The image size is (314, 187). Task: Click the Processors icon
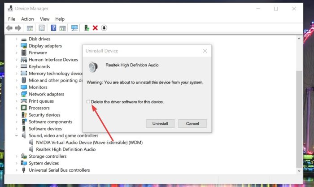(24, 108)
